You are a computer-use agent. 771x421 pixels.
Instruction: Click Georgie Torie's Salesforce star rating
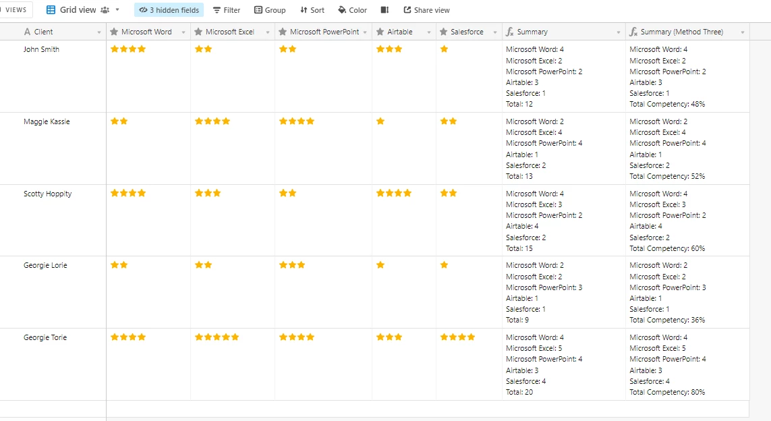click(x=457, y=337)
